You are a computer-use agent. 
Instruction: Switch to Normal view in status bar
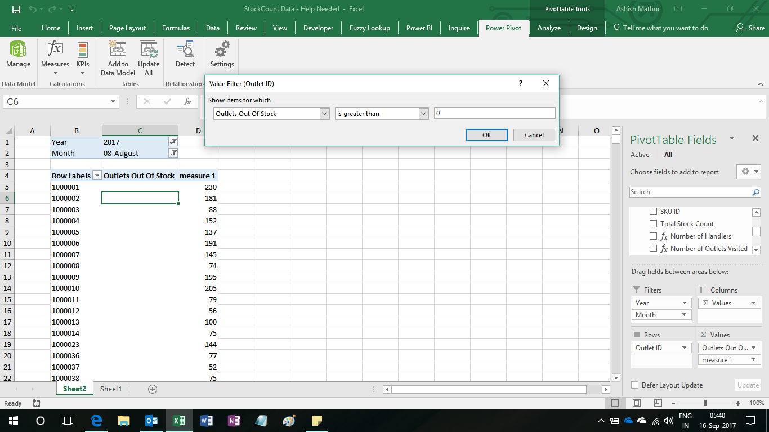click(615, 403)
